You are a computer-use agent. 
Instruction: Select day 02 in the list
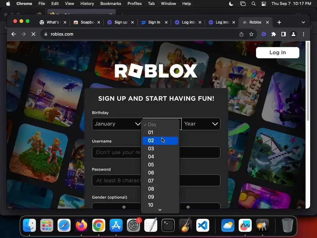pos(160,140)
